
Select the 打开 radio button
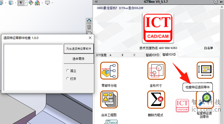coord(68,79)
